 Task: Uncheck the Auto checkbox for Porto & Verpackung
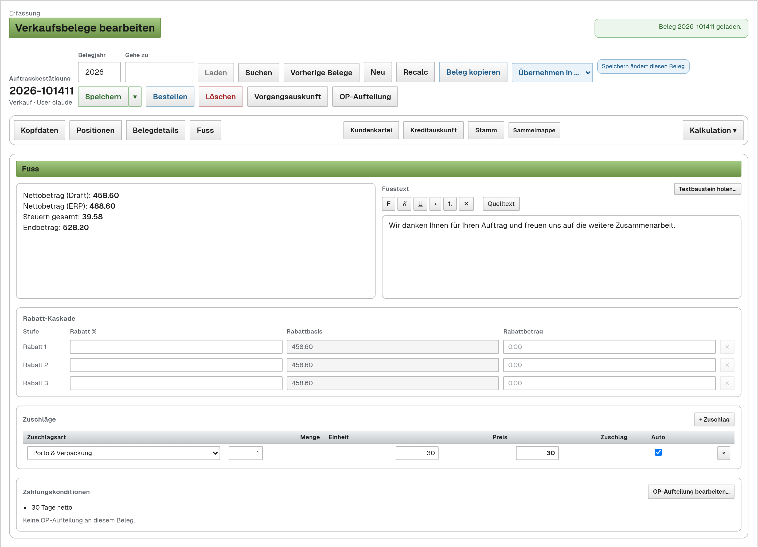[658, 452]
